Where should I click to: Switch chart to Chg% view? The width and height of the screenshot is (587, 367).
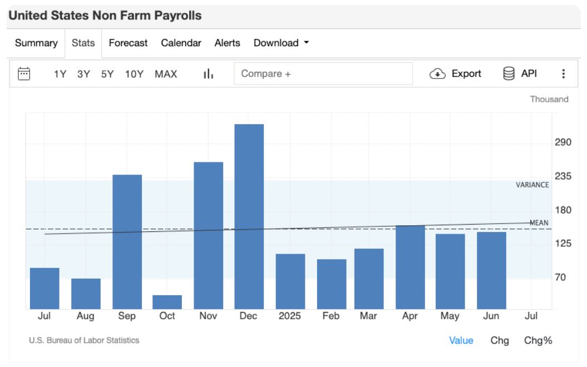[538, 340]
